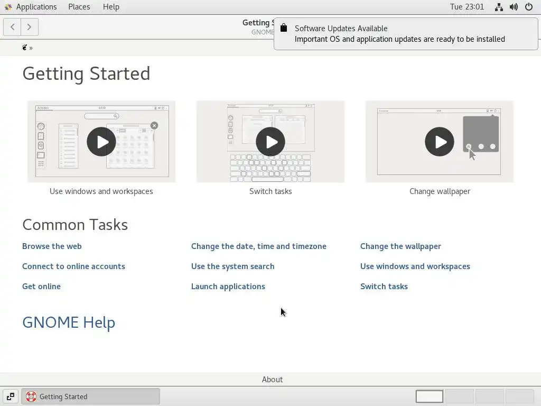Screen dimensions: 541x406
Task: Open the Help menu in the top bar
Action: tap(111, 7)
